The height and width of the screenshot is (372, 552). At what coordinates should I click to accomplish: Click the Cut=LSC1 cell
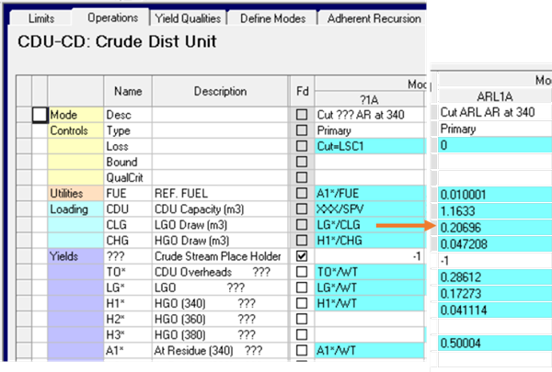click(368, 146)
